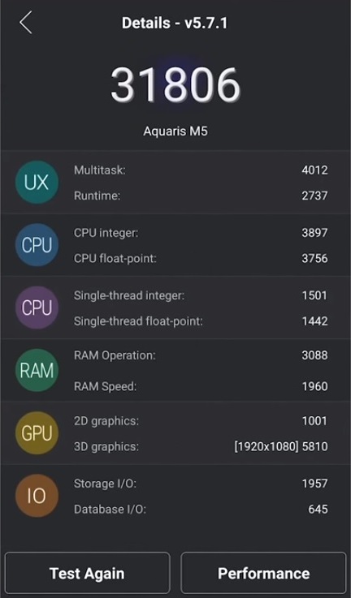Tap the 3D graphics result row

click(x=201, y=446)
